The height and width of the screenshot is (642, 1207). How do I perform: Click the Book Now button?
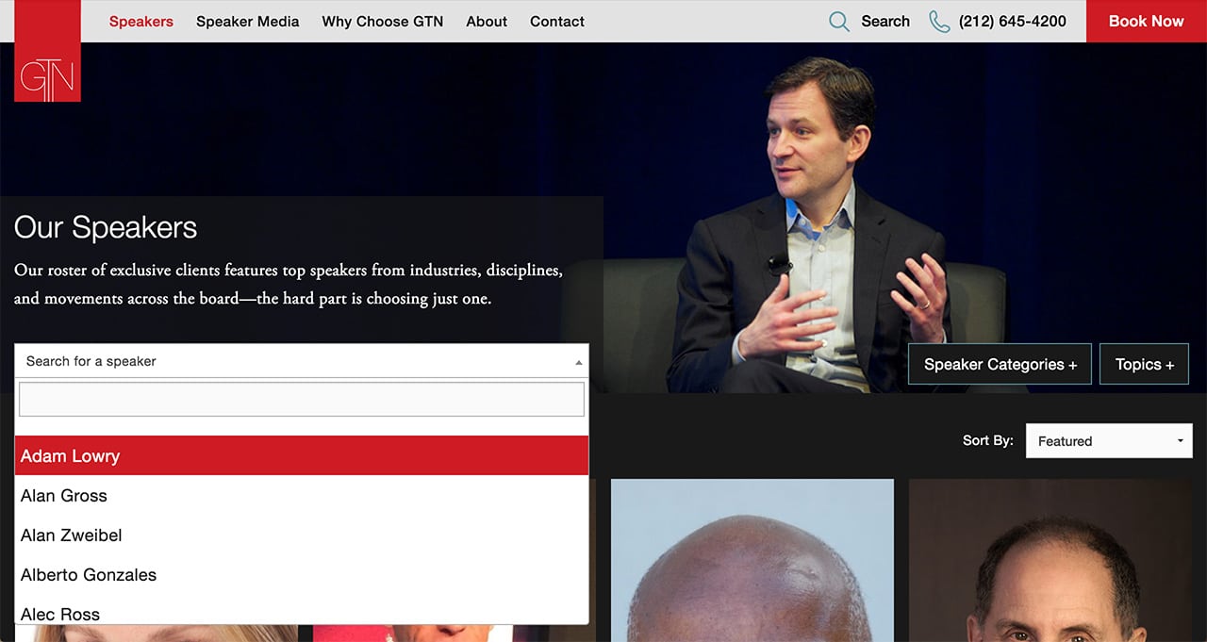pyautogui.click(x=1147, y=21)
